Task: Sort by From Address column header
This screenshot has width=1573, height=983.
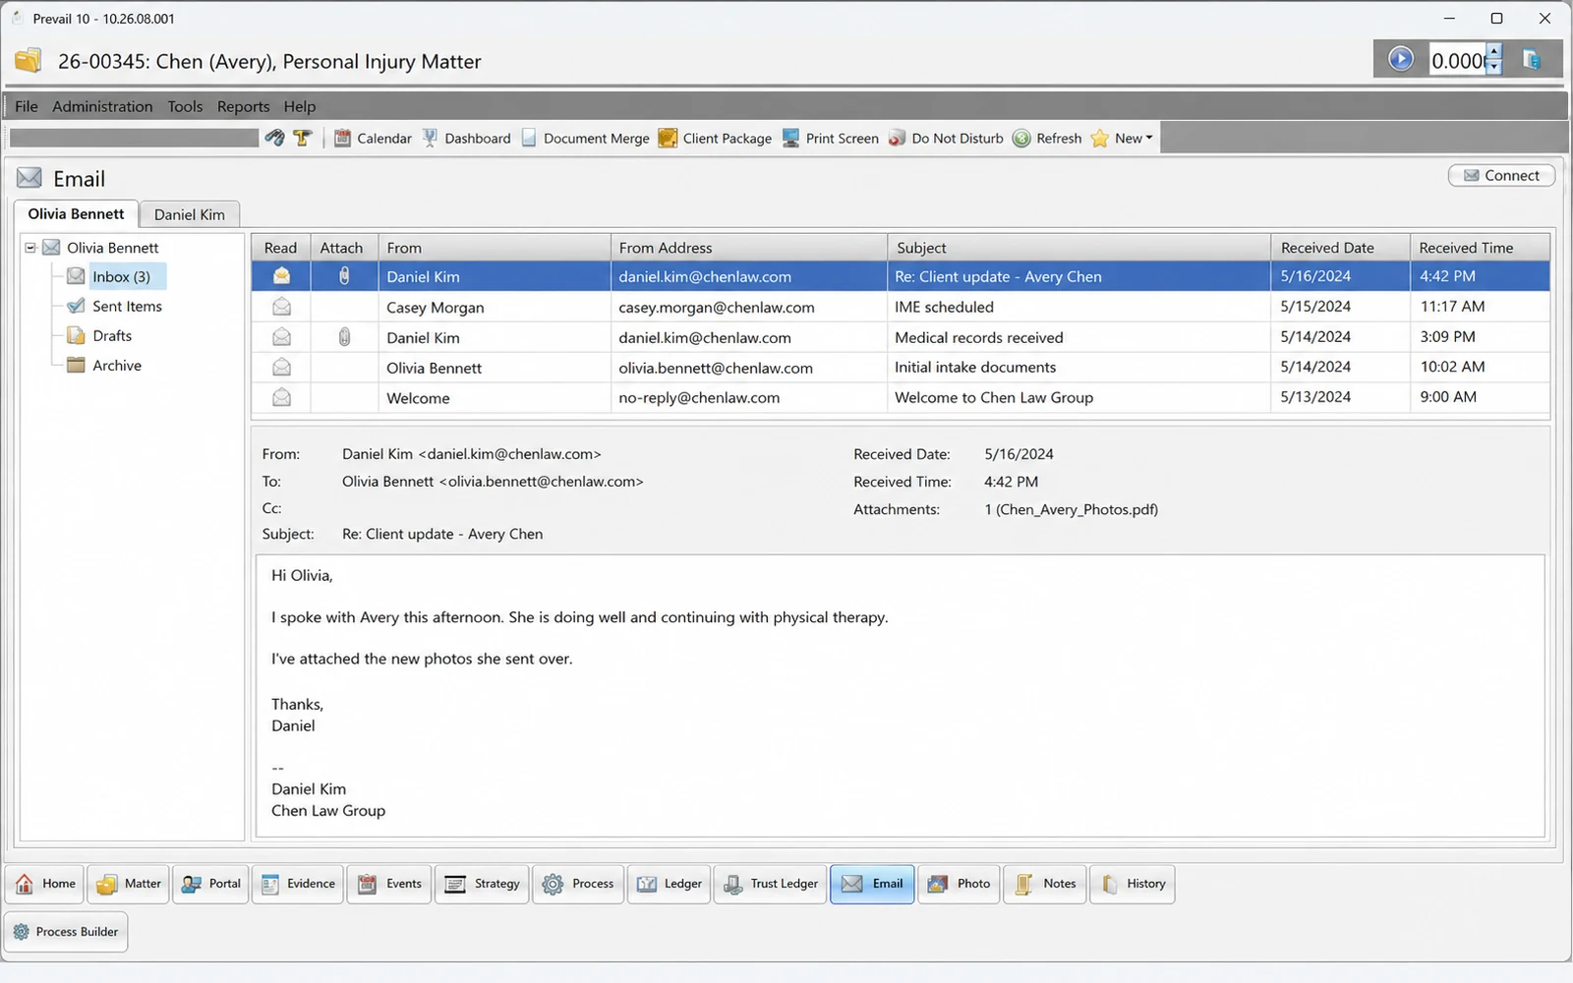Action: pos(749,248)
